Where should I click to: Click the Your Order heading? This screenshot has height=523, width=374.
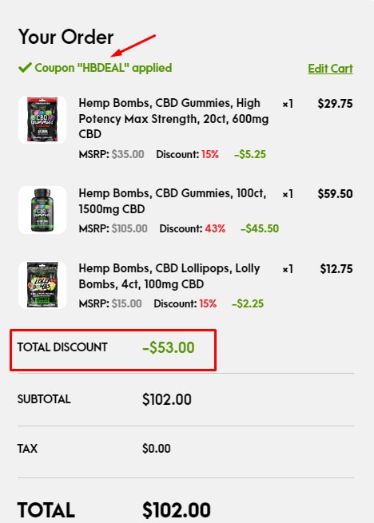66,37
